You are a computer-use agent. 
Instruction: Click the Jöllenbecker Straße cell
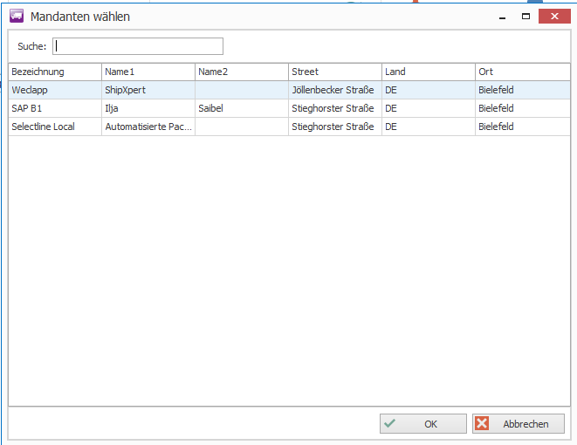[335, 90]
